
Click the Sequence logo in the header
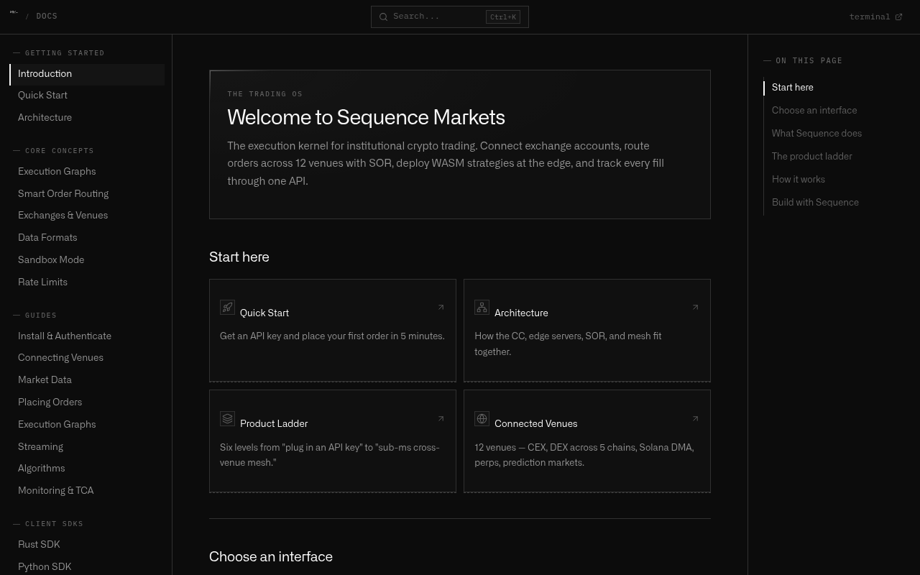[14, 13]
